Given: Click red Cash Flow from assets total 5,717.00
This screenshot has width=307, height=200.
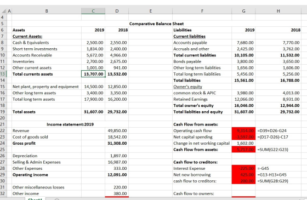Looking at the screenshot, I should 243,150.
